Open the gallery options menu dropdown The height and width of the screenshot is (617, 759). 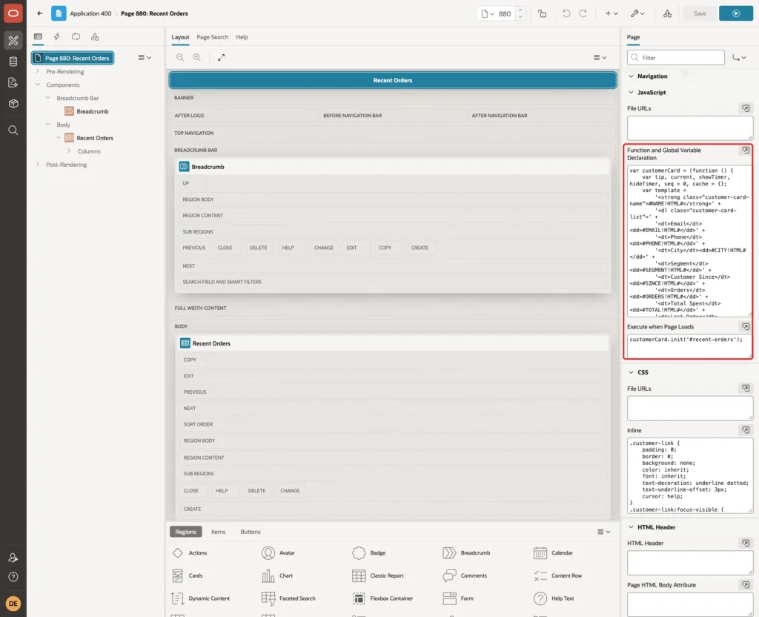603,531
